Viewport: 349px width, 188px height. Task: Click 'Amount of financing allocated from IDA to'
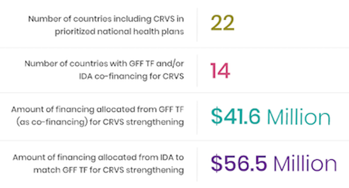98,157
